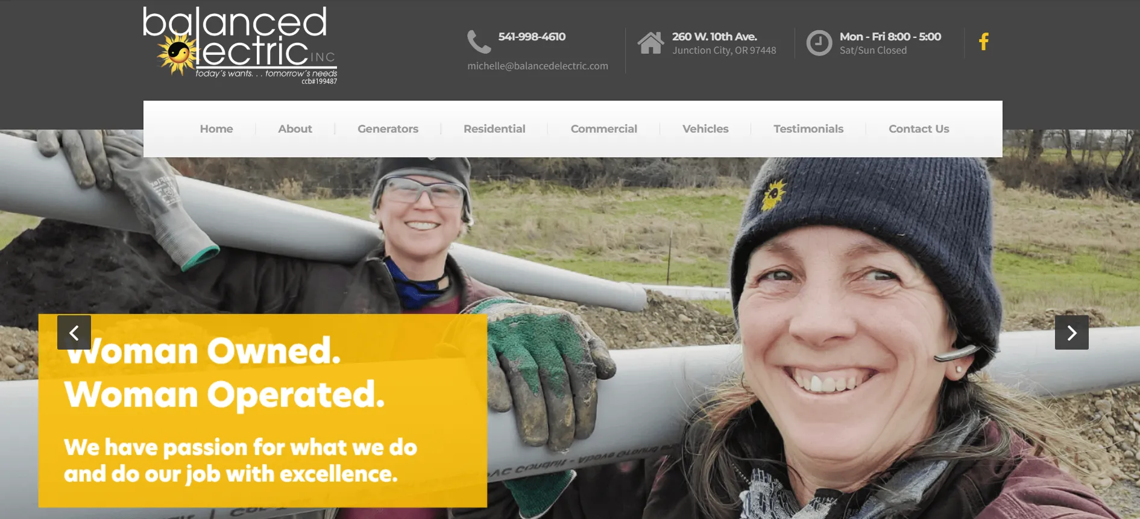Select the Vehicles menu item
The height and width of the screenshot is (519, 1140).
[705, 128]
